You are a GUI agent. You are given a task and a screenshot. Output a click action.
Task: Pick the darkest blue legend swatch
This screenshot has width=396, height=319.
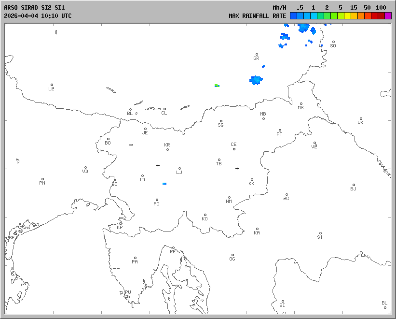[x=293, y=15]
